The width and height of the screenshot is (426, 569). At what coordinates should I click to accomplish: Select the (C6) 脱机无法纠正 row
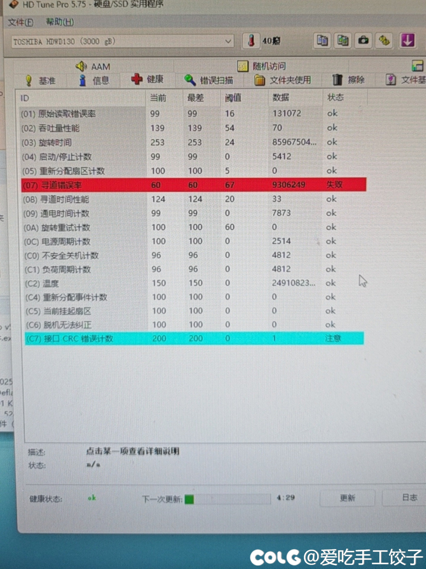[x=194, y=325]
